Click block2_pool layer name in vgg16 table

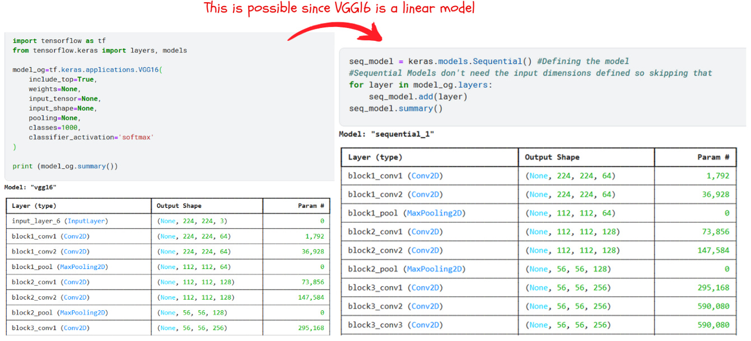pyautogui.click(x=60, y=312)
